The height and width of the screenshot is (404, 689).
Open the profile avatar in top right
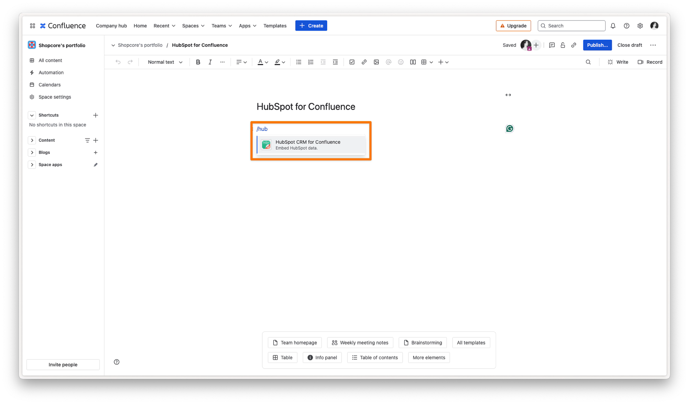654,25
